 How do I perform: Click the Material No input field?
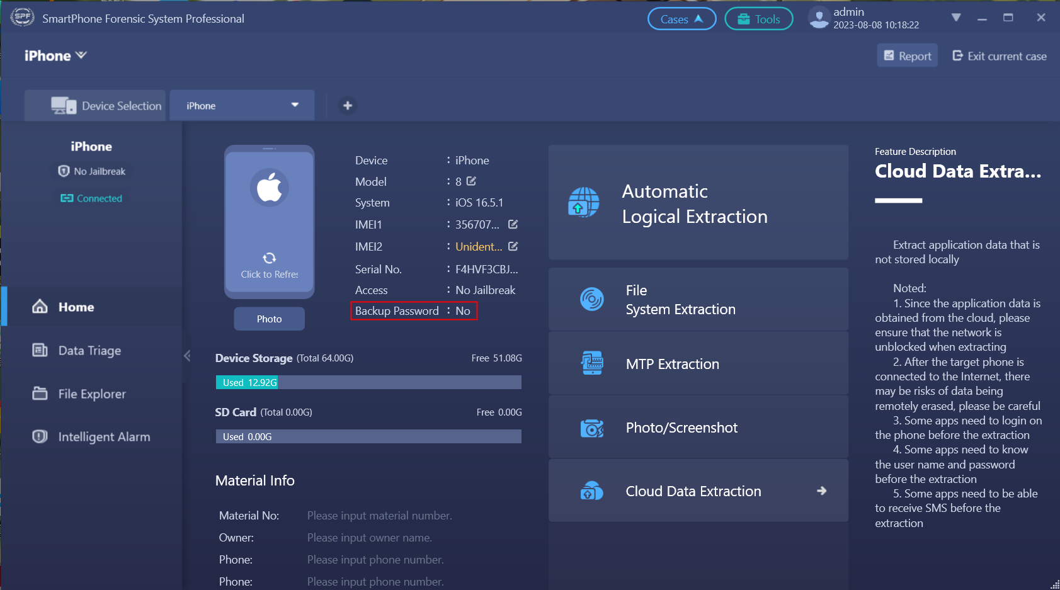tap(380, 516)
